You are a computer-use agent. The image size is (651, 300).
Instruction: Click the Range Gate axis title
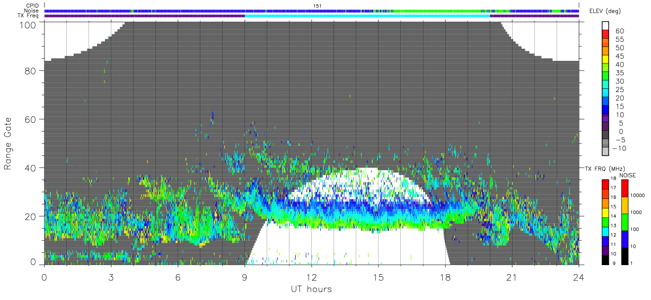tap(8, 143)
